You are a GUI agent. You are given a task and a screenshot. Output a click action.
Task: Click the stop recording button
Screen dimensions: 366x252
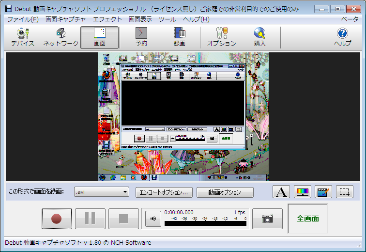click(124, 219)
